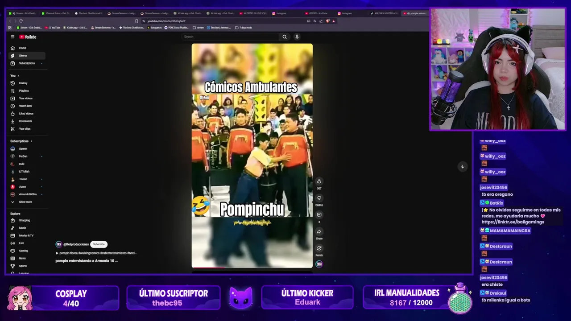
Task: Open elmundoDKBza channel subscription
Action: (27, 194)
